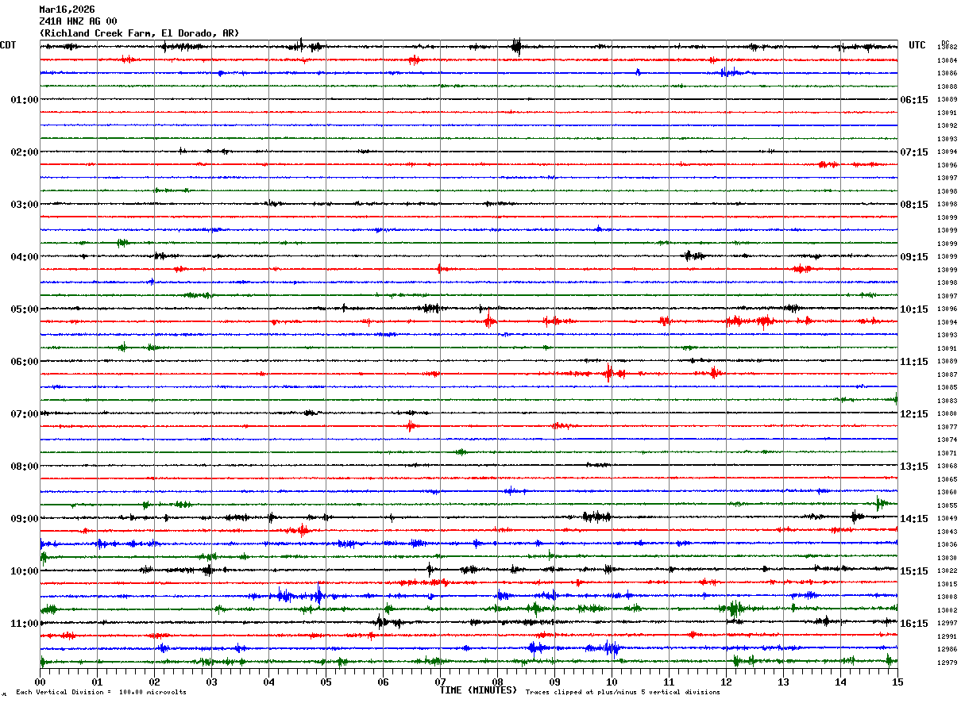Screen dimensions: 961x703
Task: Click the bottom axis minute tick 15
Action: pyautogui.click(x=897, y=682)
